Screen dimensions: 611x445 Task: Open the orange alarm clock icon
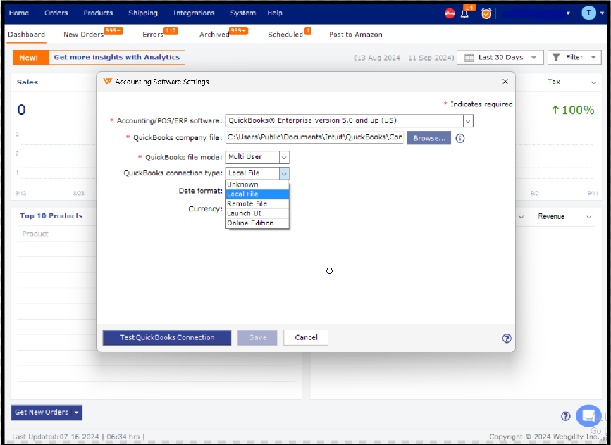click(x=486, y=13)
